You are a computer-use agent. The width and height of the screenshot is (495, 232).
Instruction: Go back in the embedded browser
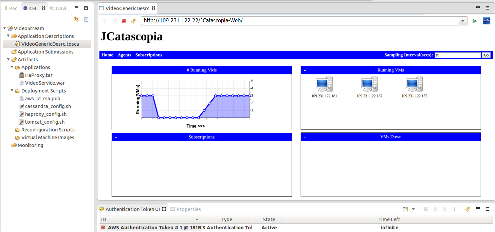[x=105, y=21]
